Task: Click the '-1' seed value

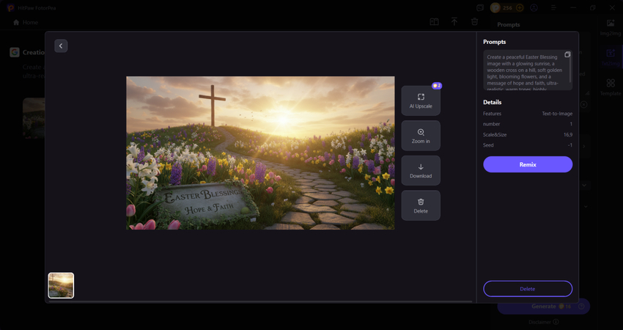Action: (x=570, y=145)
